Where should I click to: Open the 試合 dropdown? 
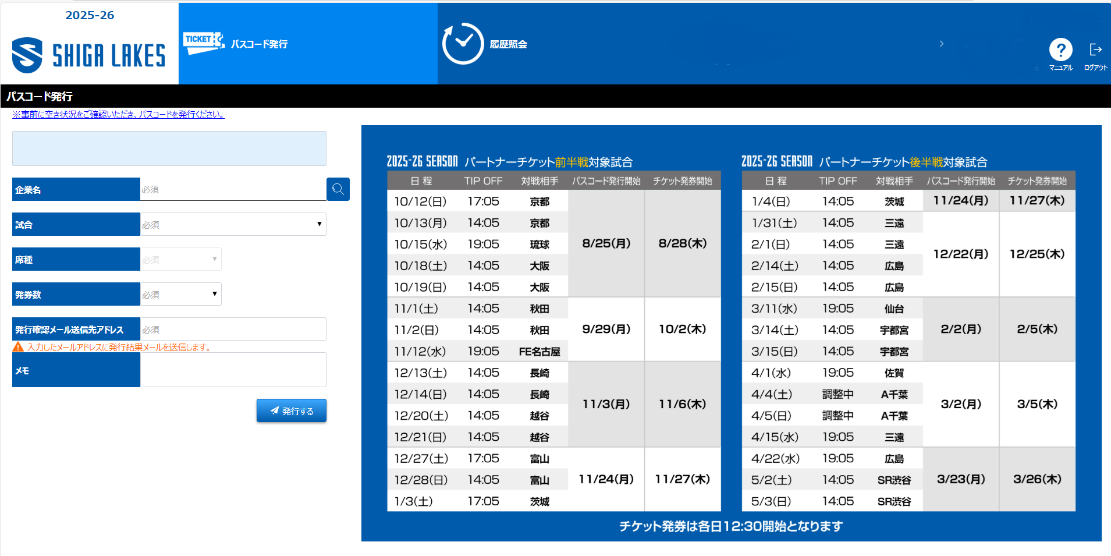pyautogui.click(x=233, y=224)
